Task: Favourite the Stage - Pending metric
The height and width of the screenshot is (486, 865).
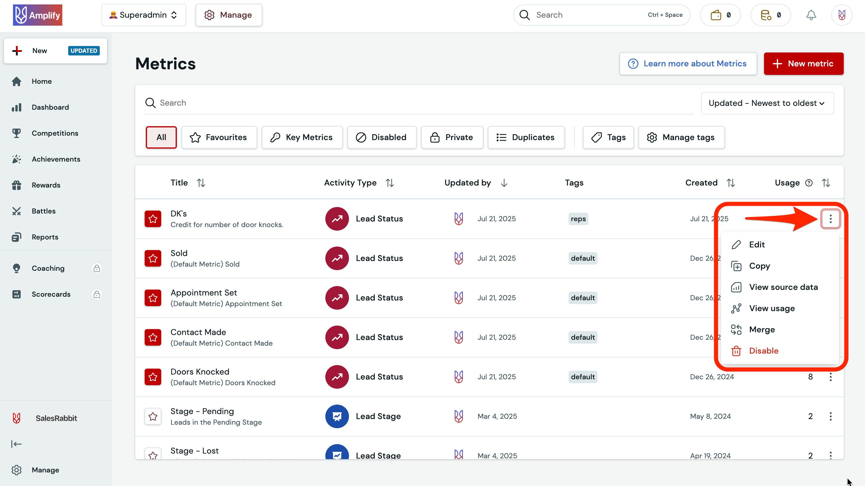Action: pos(153,416)
